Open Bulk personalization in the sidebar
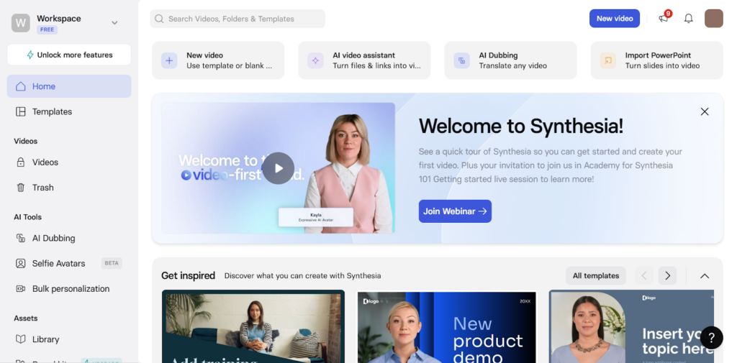 coord(69,289)
